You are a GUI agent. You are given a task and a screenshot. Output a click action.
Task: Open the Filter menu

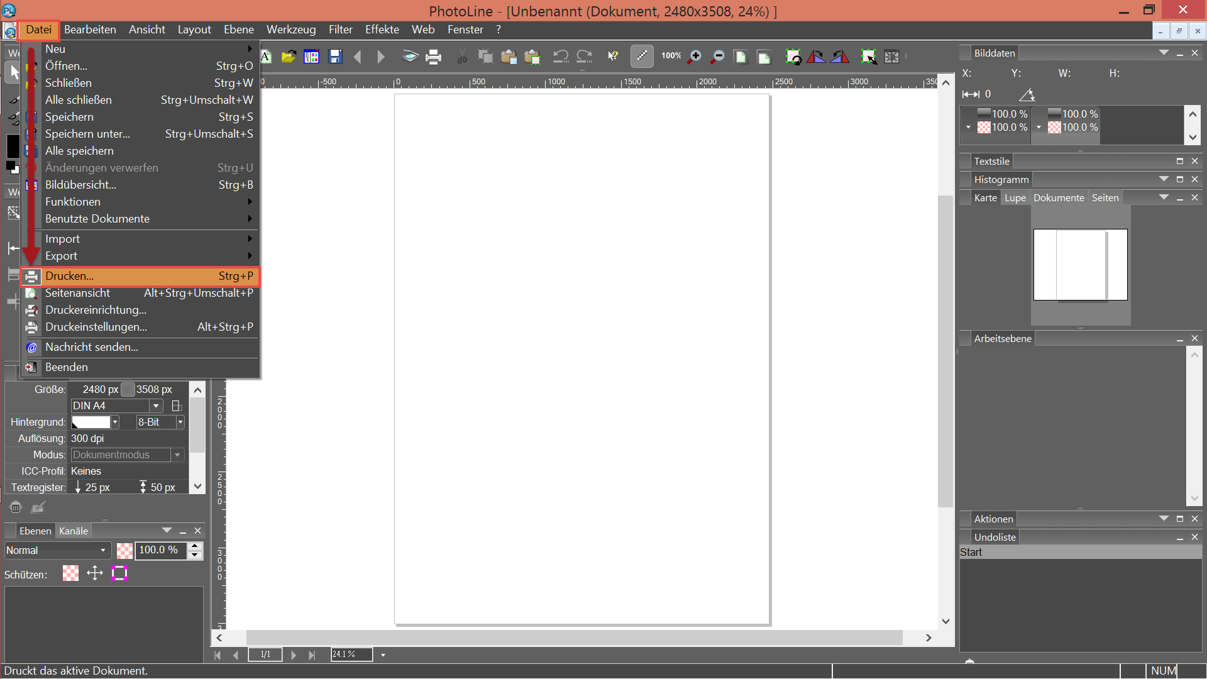click(x=340, y=30)
